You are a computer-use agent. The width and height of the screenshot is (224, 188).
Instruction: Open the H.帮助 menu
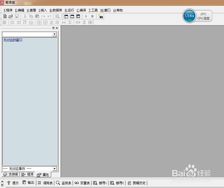coord(118,10)
